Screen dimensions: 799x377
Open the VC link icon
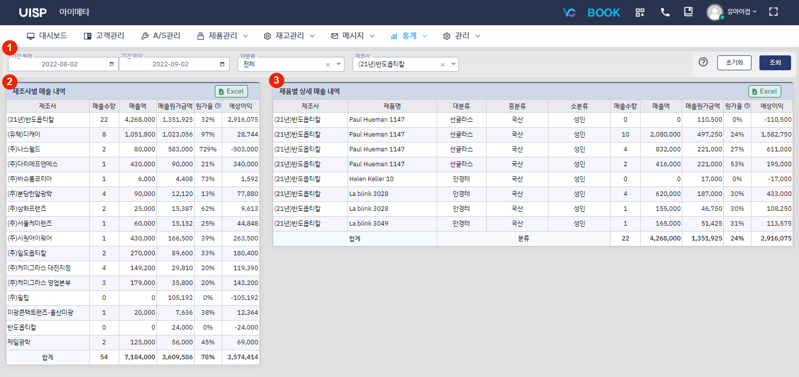(x=569, y=12)
